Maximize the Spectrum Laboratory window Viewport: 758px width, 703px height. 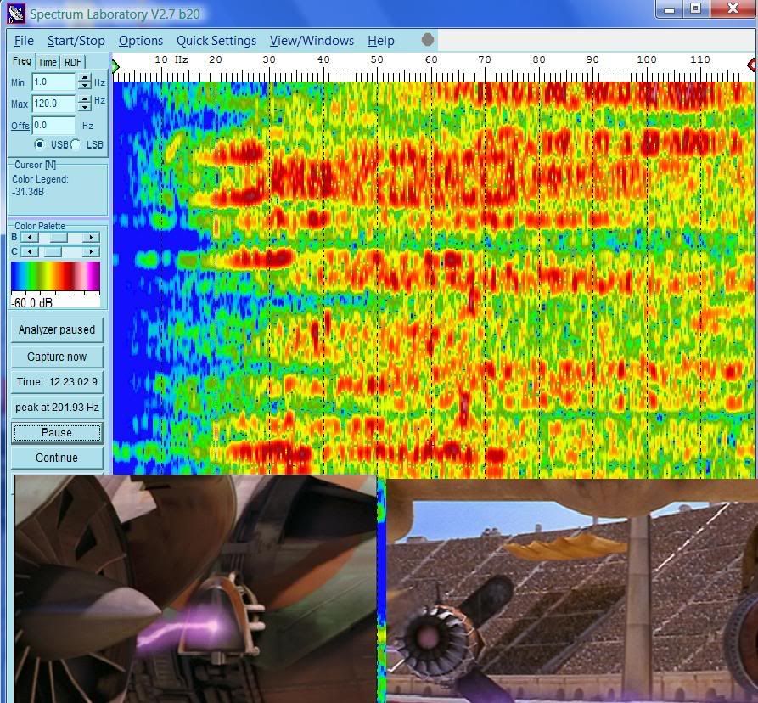696,8
